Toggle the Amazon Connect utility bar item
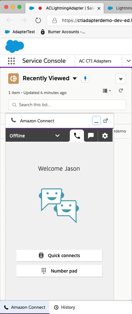 coord(25,307)
